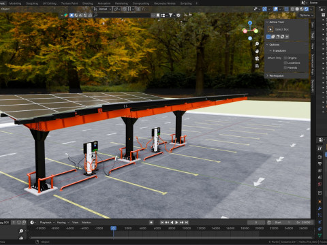Toggle camera view icon in viewport
Screen dimensions: 327x245
[x=257, y=59]
